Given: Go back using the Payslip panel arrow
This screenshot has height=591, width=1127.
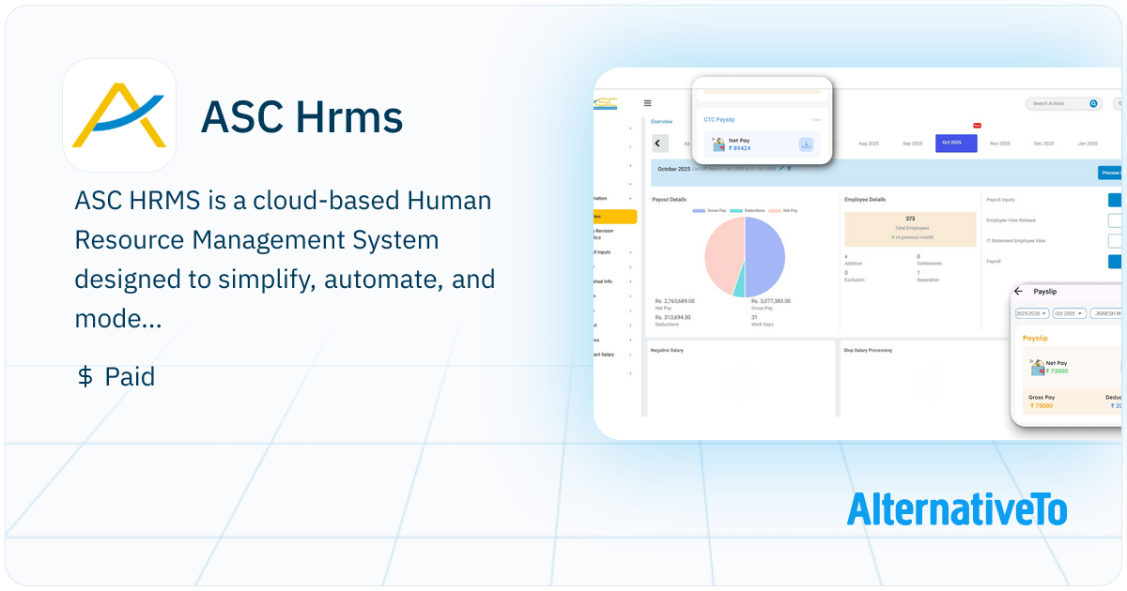Looking at the screenshot, I should [1018, 292].
